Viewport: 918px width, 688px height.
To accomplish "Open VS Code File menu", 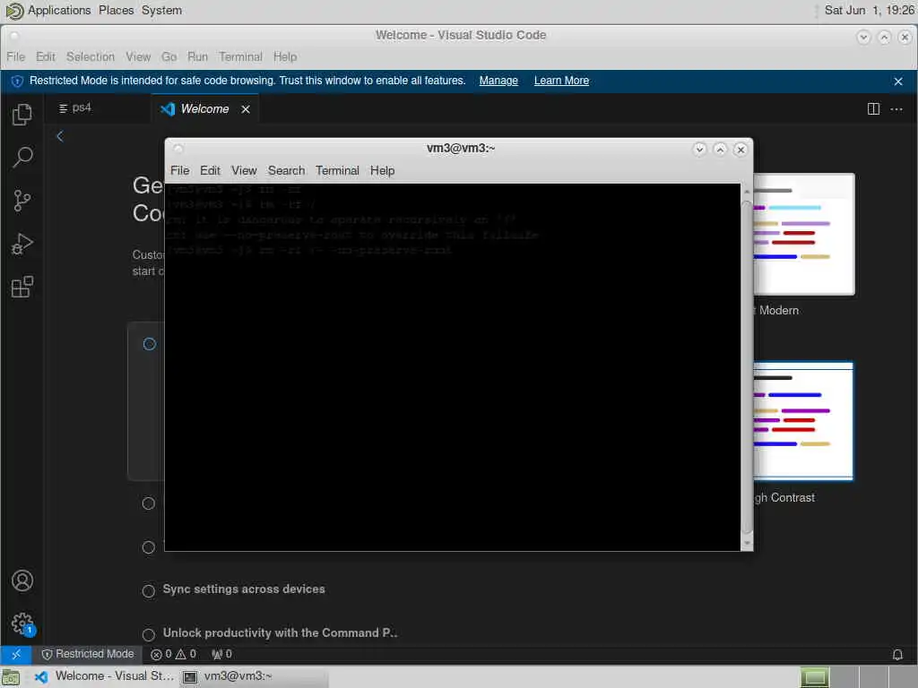I will (x=16, y=56).
